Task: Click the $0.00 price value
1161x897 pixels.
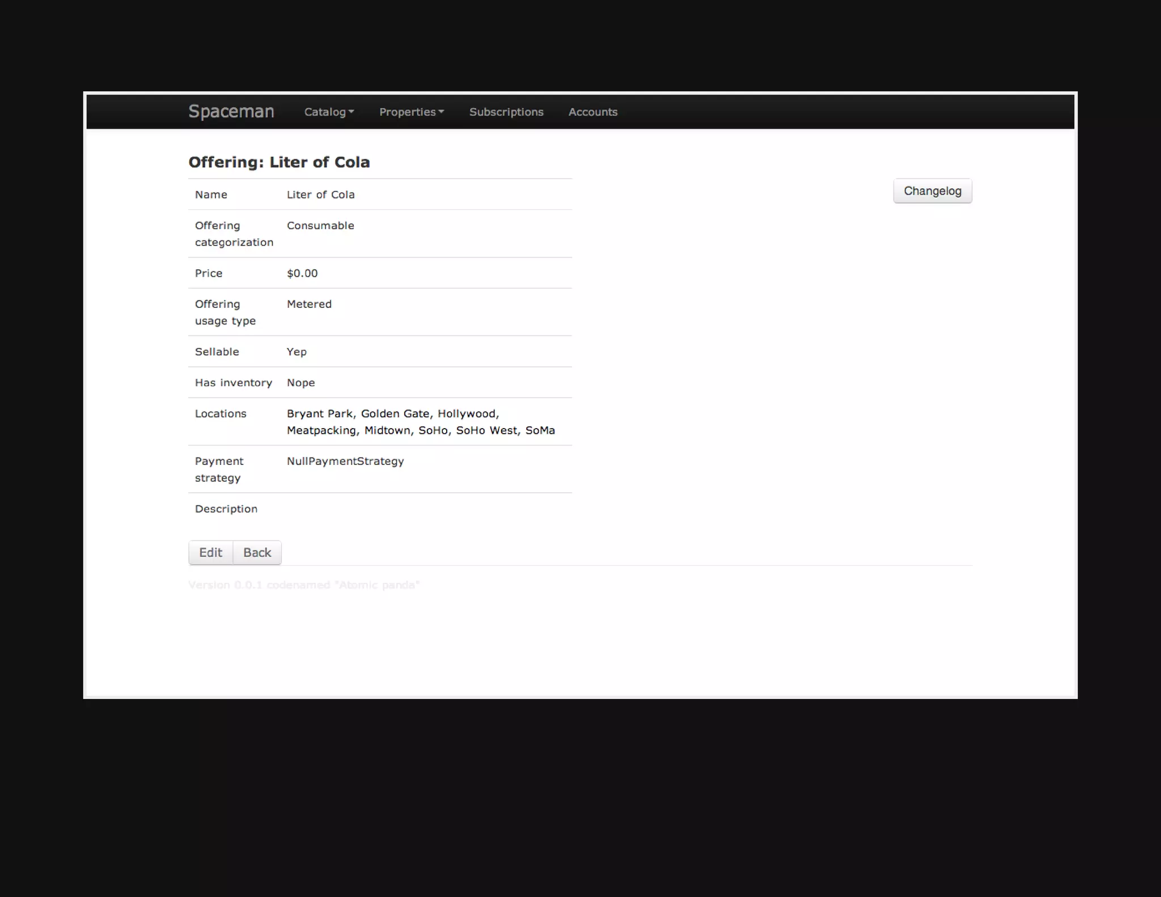Action: coord(302,273)
